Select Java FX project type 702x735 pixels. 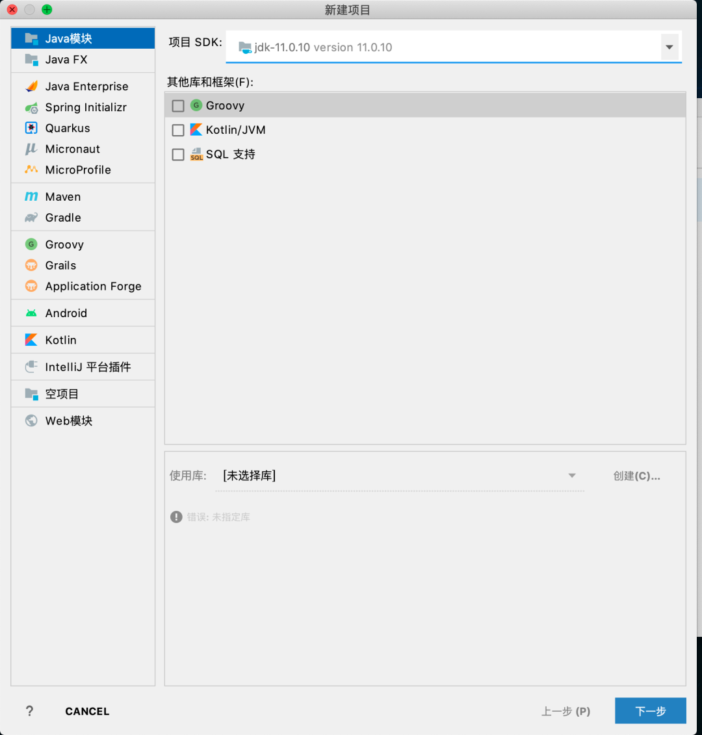83,60
